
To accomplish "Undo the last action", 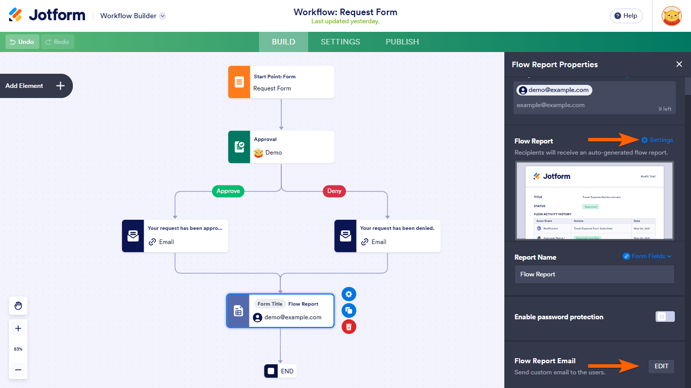I will (22, 42).
